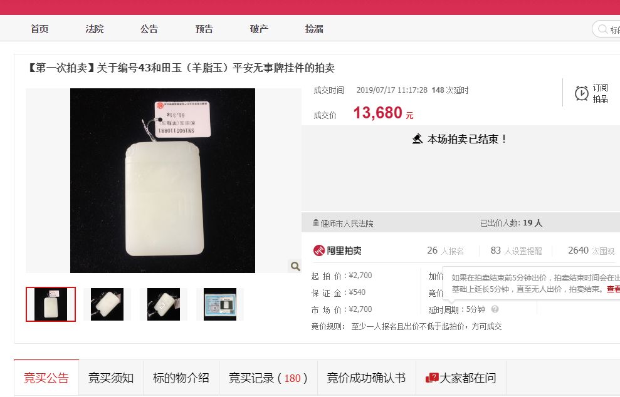This screenshot has height=397, width=620.
Task: Select the certificate card thumbnail
Action: pos(220,304)
